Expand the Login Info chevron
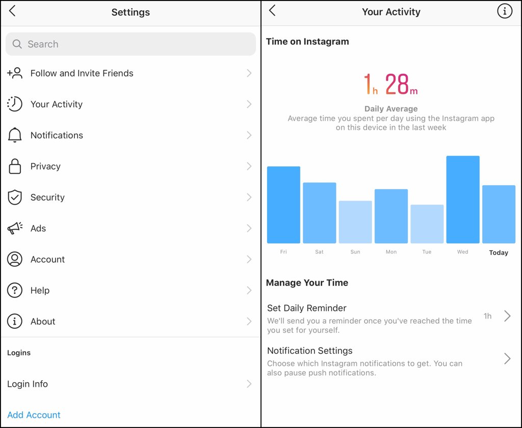The image size is (522, 428). [x=249, y=384]
